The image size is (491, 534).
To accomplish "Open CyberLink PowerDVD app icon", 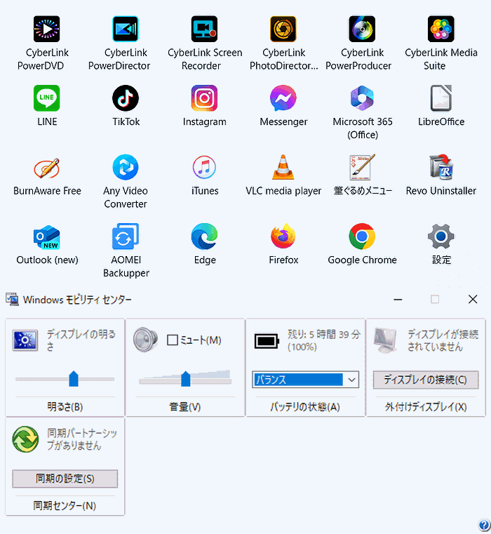I will pyautogui.click(x=47, y=29).
